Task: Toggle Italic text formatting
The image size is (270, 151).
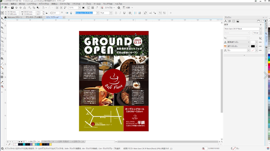Action: [x=120, y=13]
